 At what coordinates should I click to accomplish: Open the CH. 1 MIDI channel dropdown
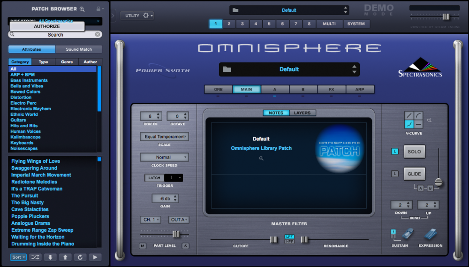pos(151,220)
